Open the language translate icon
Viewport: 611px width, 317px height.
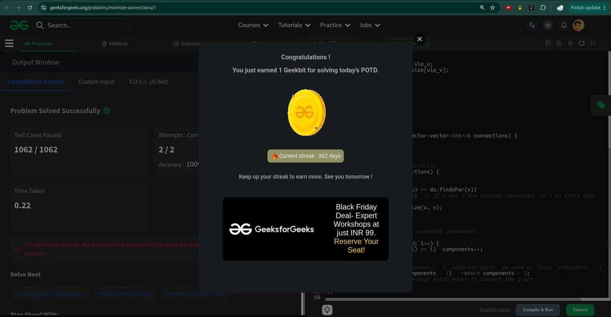[x=532, y=24]
